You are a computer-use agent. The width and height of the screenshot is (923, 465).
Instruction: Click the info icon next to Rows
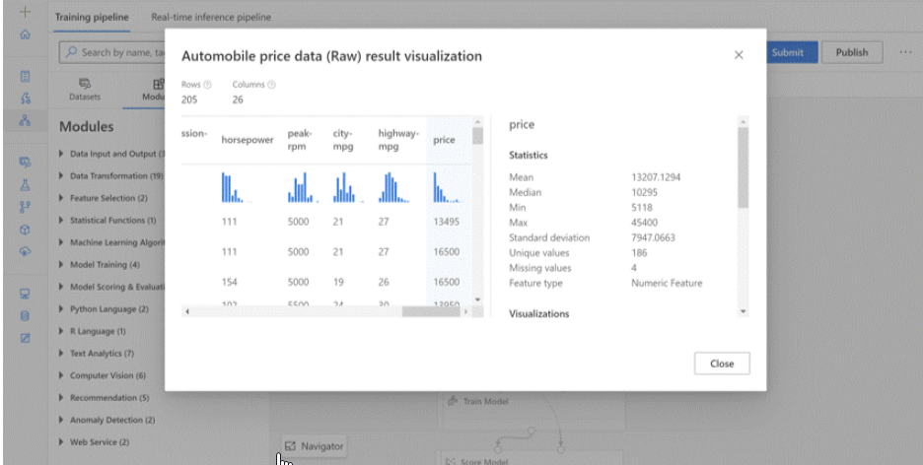coord(208,85)
